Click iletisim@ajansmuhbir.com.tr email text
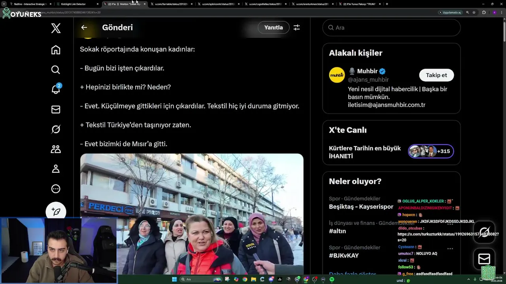This screenshot has height=284, width=506. [x=387, y=105]
